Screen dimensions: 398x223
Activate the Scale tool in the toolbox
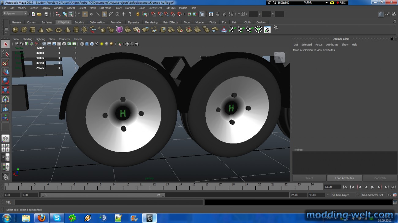coord(6,90)
